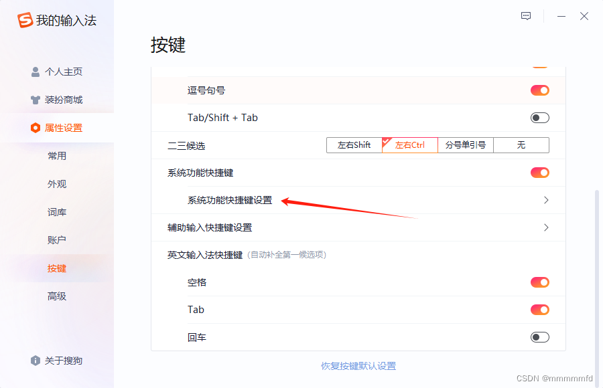Screen dimensions: 603x388
Task: Expand 辅助输入快捷键设置 chevron
Action: point(546,227)
